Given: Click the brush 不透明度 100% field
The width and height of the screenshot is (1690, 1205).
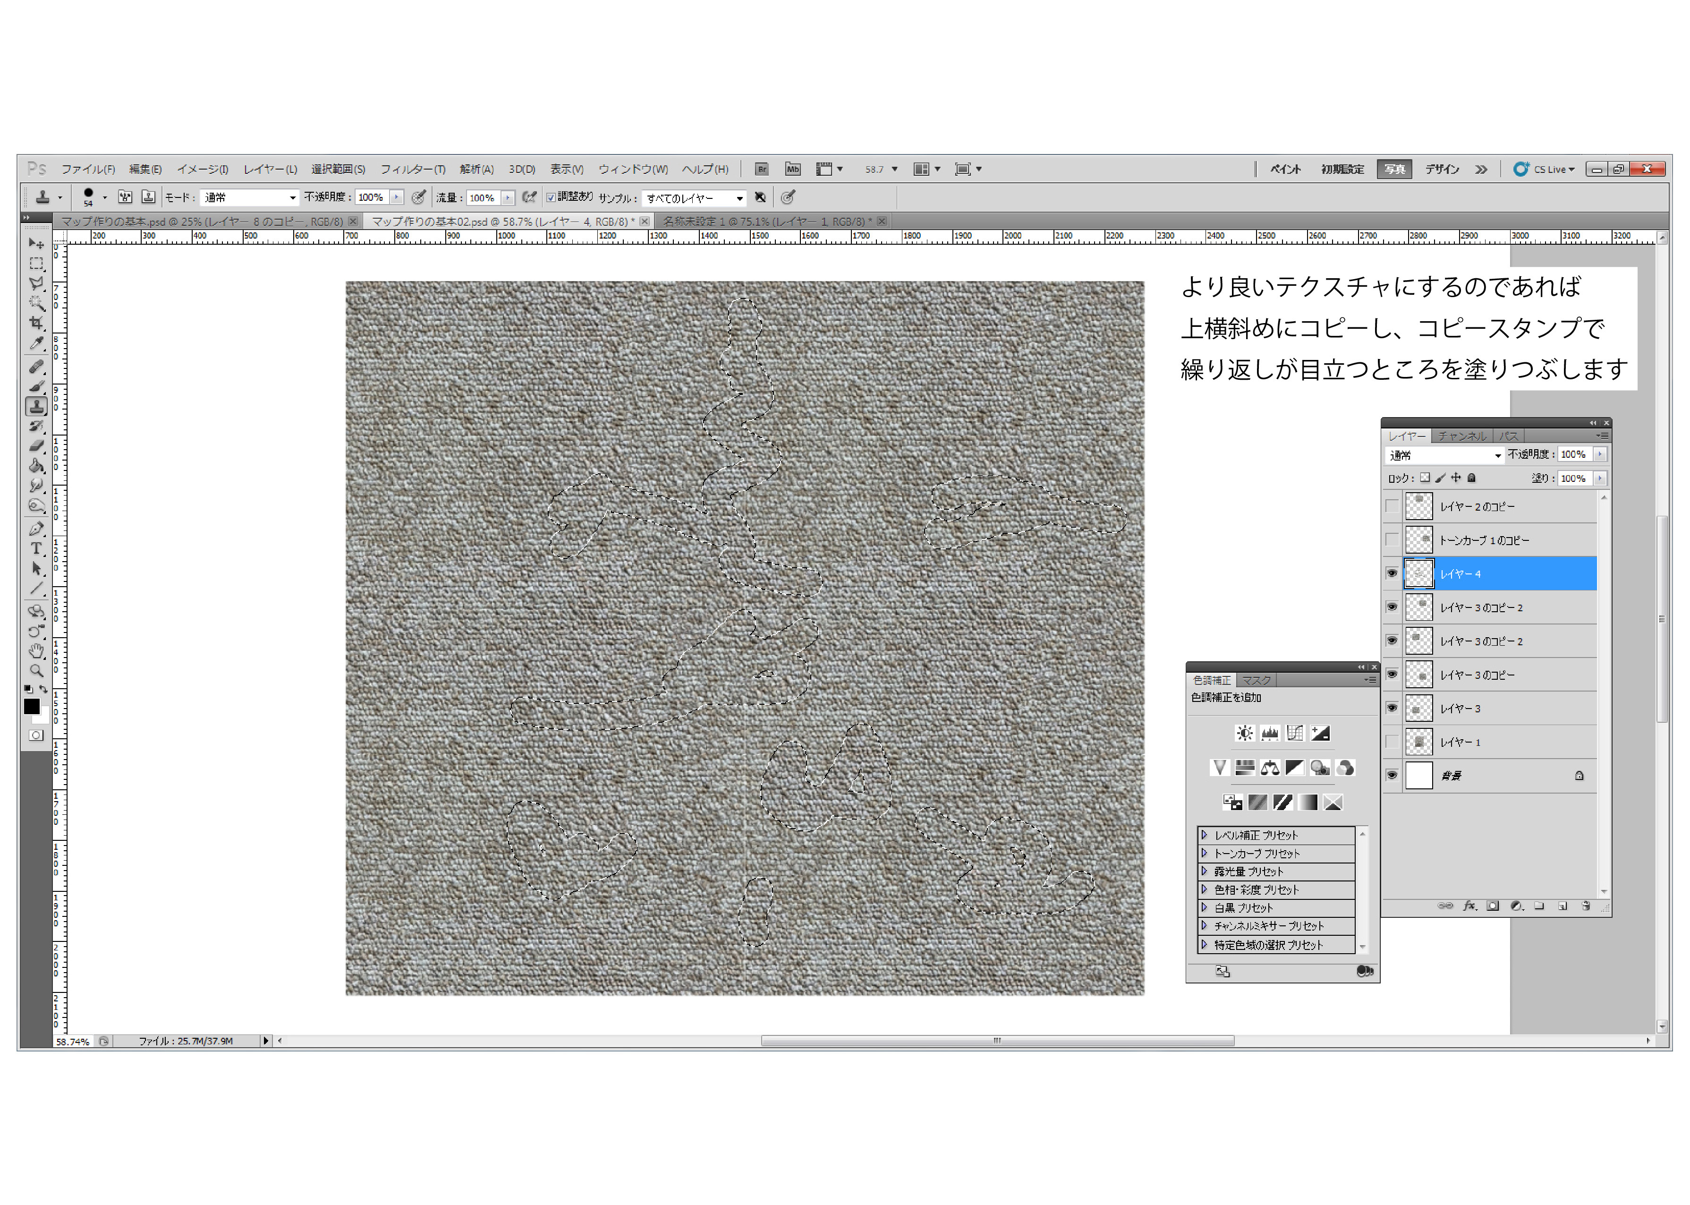Looking at the screenshot, I should pos(372,197).
